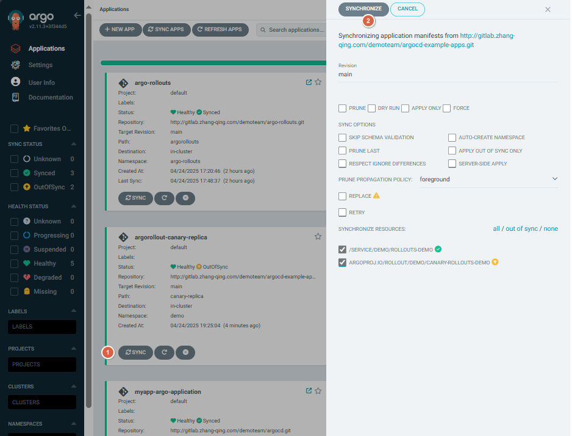Uncheck /SERVICE/DEMO/ROLLOUTS-DEMO resource

pos(342,249)
